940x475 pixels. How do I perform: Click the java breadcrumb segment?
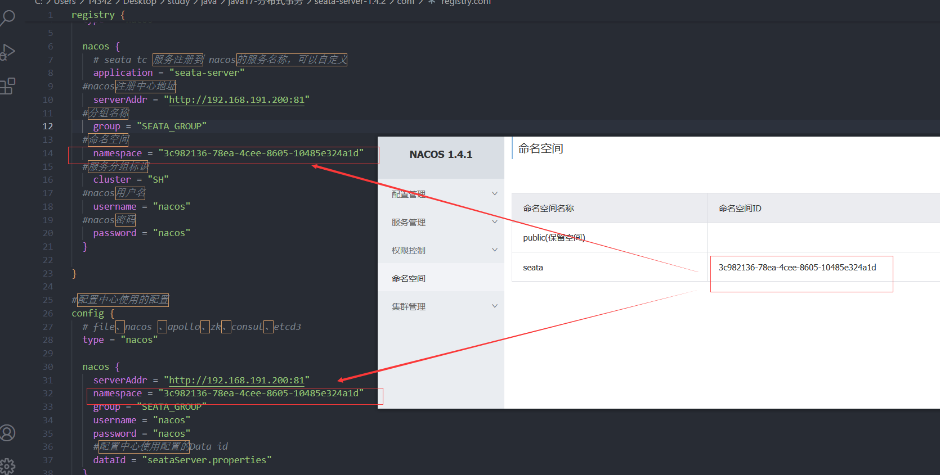tap(208, 2)
